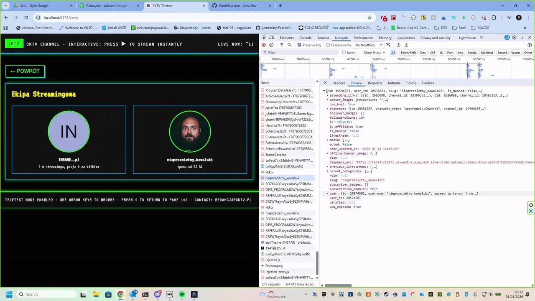Expand the user object
Screen dimensions: 535x301
[x=327, y=194]
